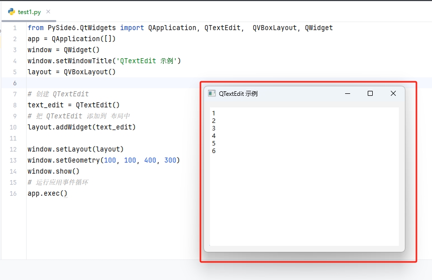
Task: Click line number 16 in the gutter
Action: [x=13, y=193]
